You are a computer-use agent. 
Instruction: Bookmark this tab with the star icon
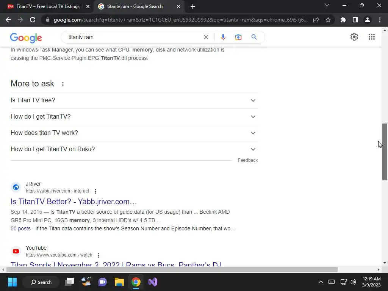[x=328, y=20]
